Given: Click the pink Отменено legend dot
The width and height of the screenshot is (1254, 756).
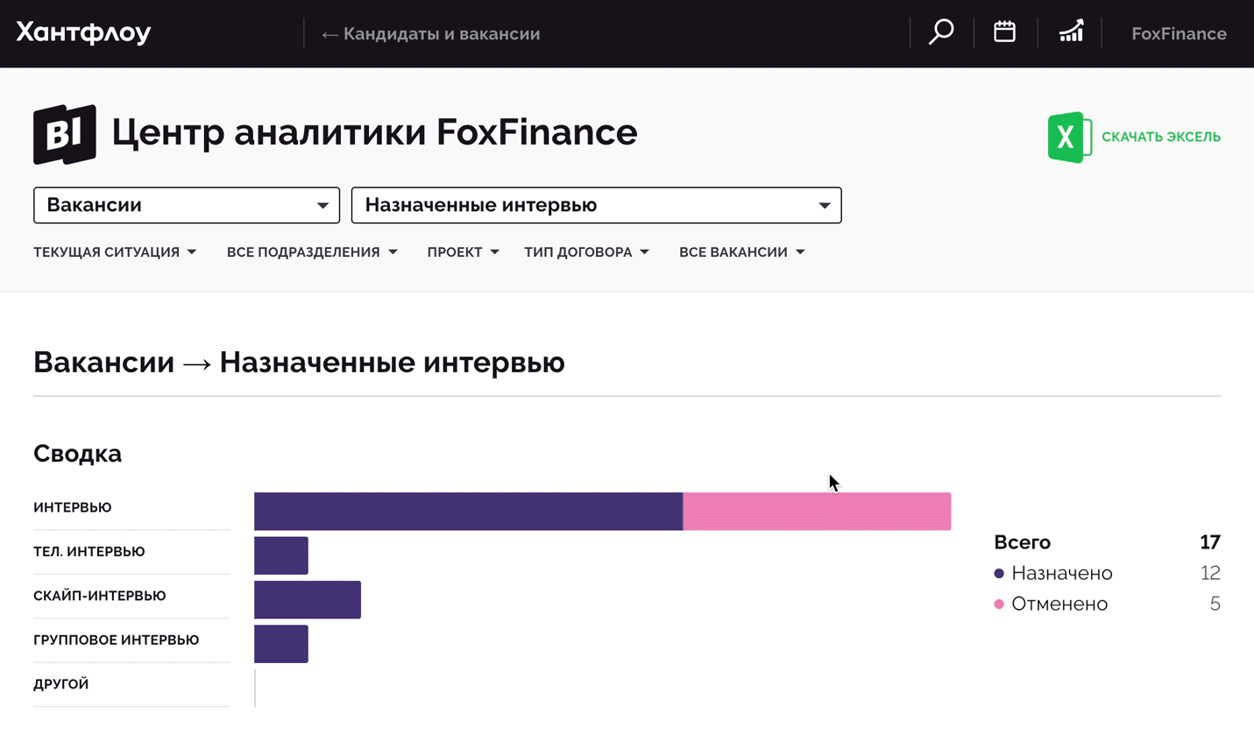Looking at the screenshot, I should (x=999, y=604).
